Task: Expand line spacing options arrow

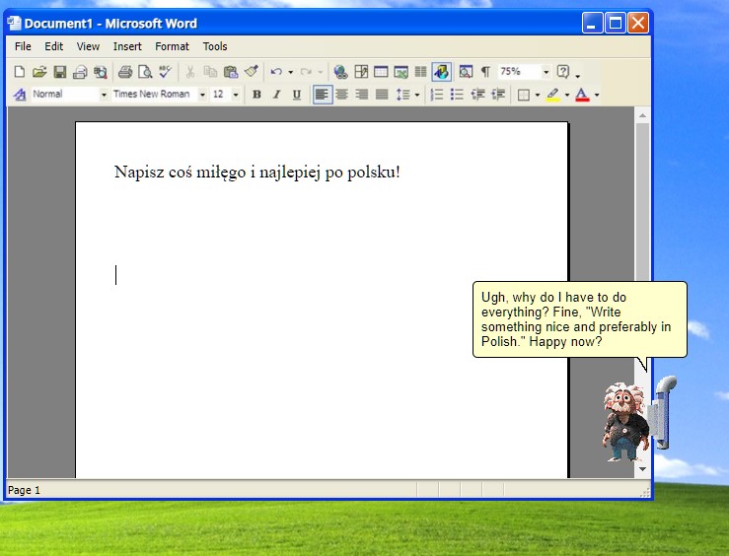Action: click(x=417, y=95)
